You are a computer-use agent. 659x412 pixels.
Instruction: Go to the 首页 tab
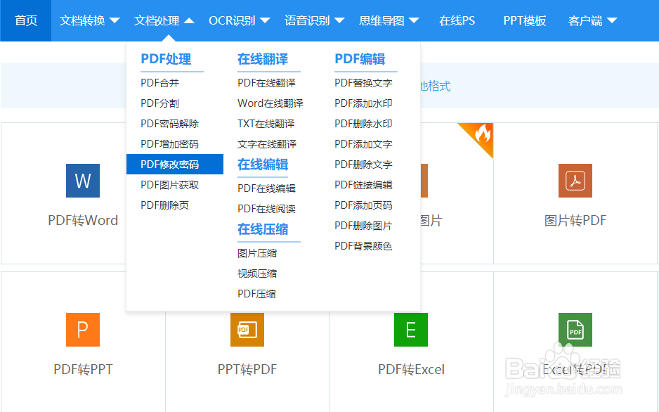click(25, 20)
